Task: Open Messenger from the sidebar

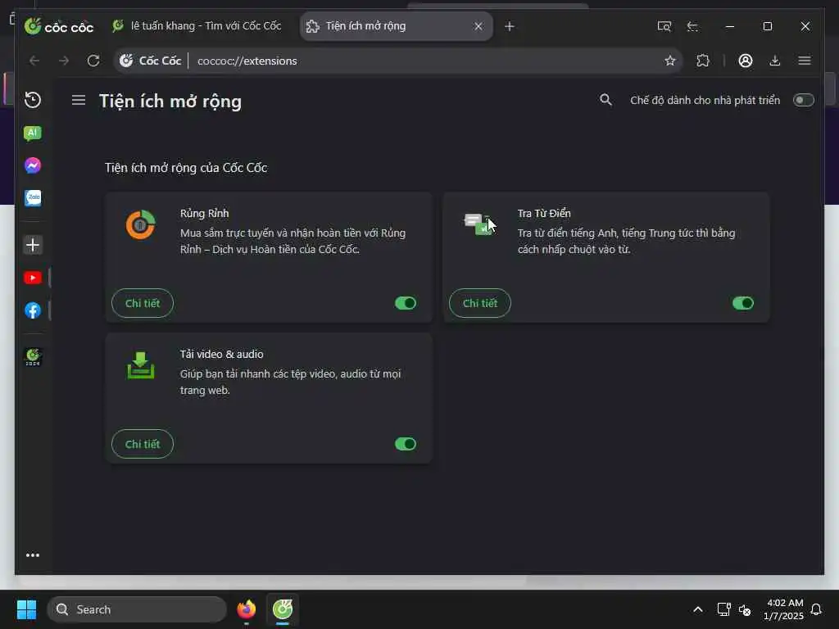Action: click(33, 165)
